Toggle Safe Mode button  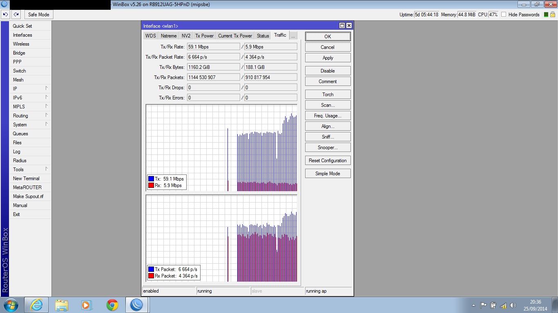pyautogui.click(x=39, y=14)
